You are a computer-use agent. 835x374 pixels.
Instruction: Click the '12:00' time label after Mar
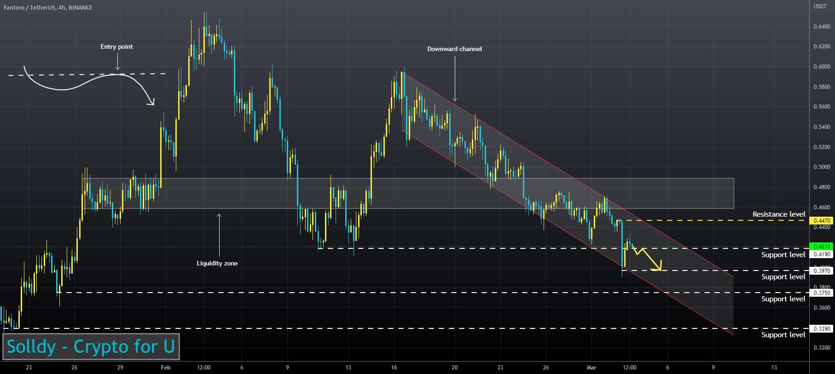click(630, 367)
